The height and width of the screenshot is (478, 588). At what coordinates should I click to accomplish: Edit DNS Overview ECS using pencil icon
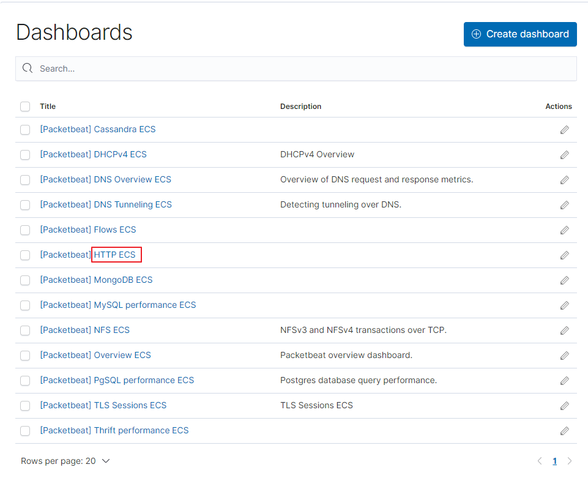(564, 180)
